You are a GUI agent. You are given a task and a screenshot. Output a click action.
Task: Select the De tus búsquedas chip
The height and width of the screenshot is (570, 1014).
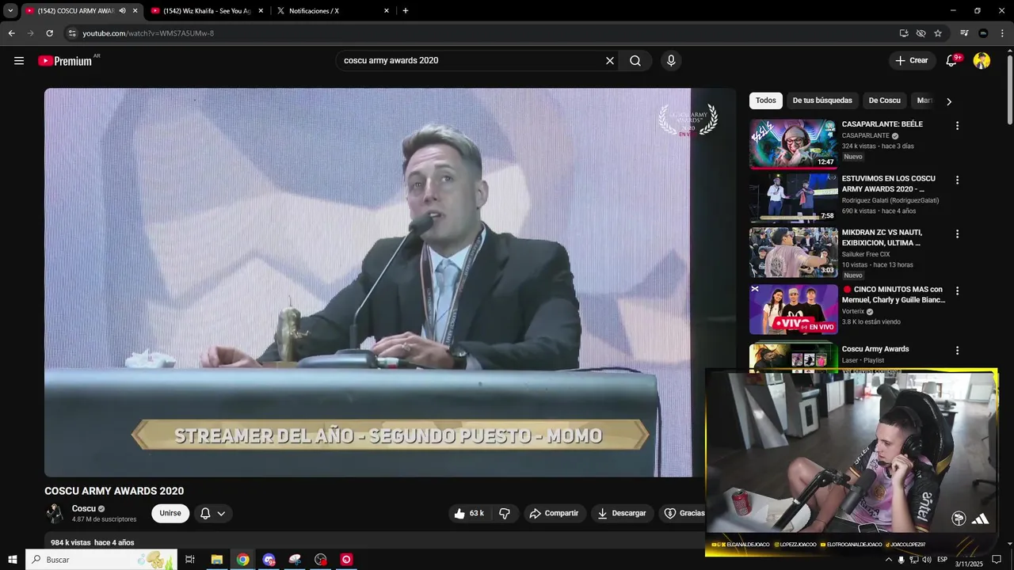click(822, 101)
